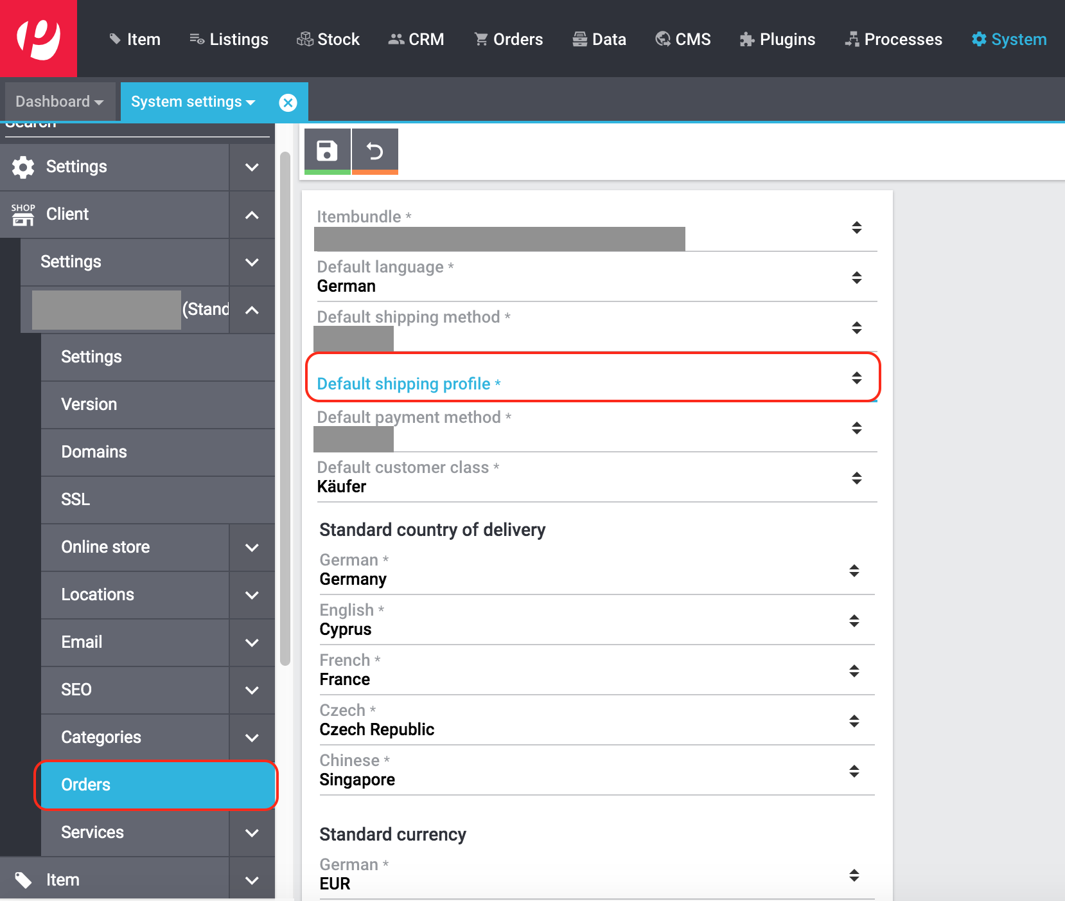Open the Orders menu in top bar

(x=509, y=39)
